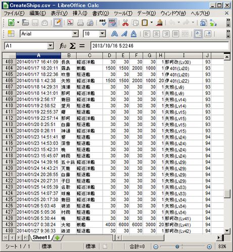233x252 pixels.
Task: Click the Cut scissors icon
Action: [x=125, y=23]
